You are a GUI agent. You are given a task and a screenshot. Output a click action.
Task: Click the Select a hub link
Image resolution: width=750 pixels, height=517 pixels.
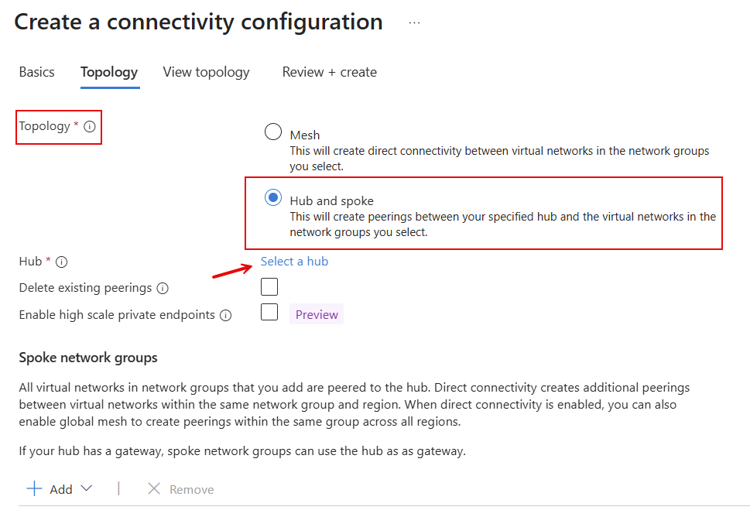click(294, 262)
